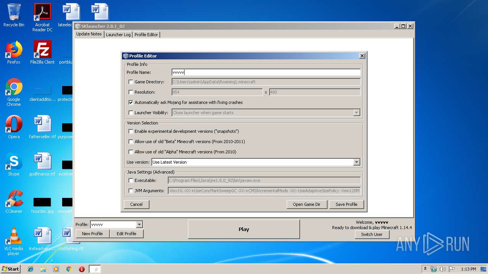Open insteadvery rtf document icon
Screen dimensions: 488x274
42,239
